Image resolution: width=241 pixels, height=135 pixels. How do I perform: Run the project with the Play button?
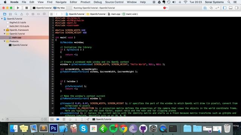[18, 8]
